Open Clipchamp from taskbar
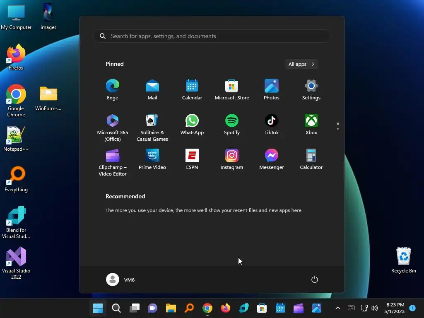424x318 pixels. coord(298,308)
